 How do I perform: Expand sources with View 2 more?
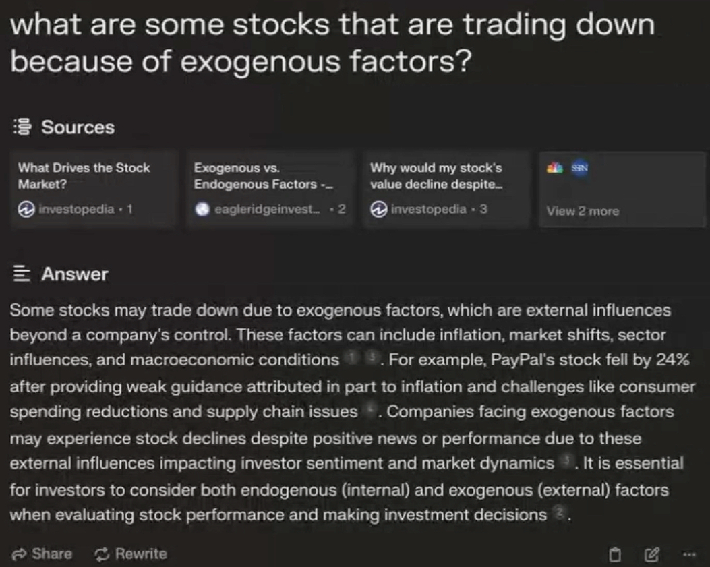(x=583, y=210)
